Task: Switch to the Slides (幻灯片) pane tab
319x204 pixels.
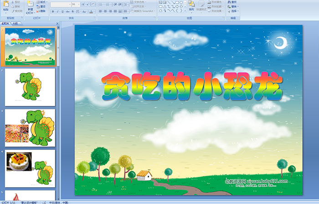Action: [5, 24]
